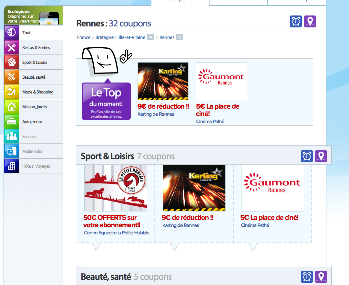Image resolution: width=349 pixels, height=285 pixels.
Task: Open Sport & Loisirs in the sidebar
Action: click(33, 62)
